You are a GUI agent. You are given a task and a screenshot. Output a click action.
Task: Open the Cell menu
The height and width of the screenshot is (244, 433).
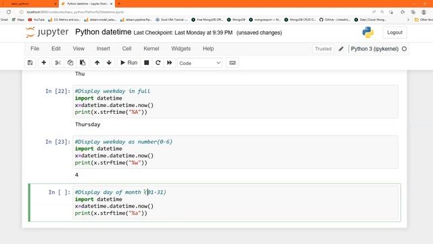[x=127, y=49]
